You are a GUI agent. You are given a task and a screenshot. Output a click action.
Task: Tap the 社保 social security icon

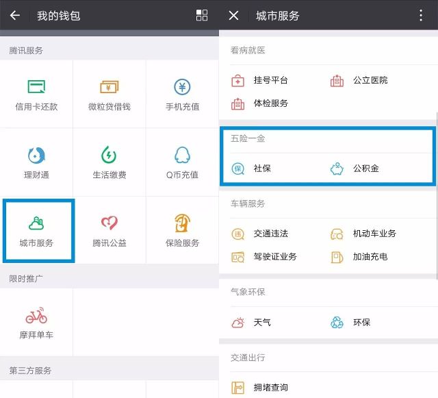tap(238, 169)
